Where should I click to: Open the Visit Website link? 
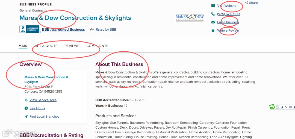(x=227, y=6)
